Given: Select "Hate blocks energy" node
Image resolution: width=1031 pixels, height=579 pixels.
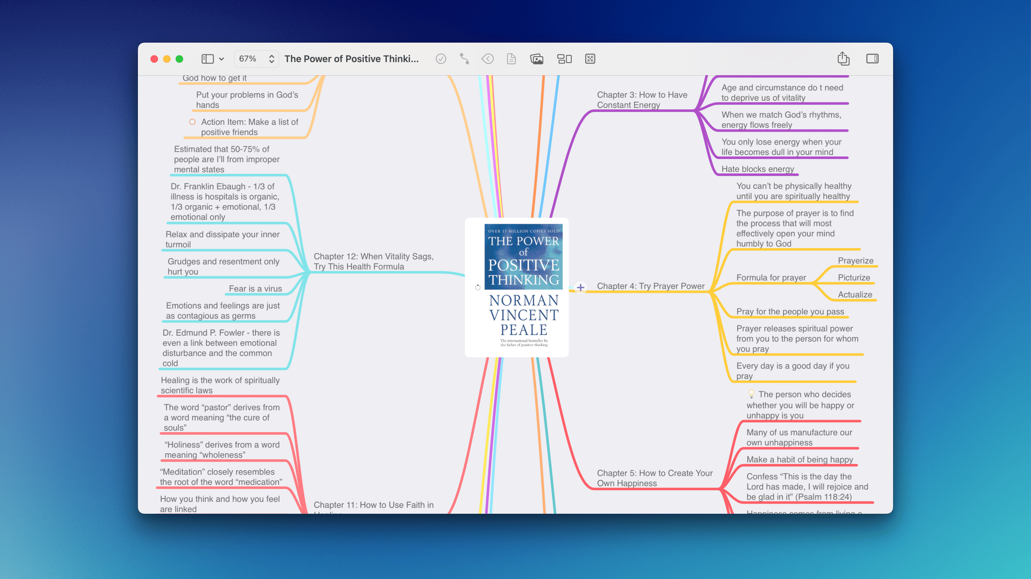Looking at the screenshot, I should click(x=758, y=169).
